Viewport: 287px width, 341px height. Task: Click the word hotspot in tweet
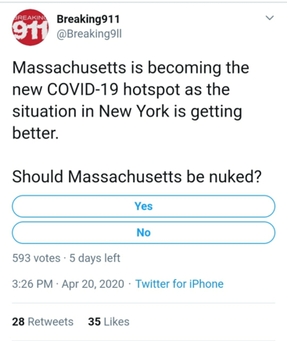[x=152, y=90]
